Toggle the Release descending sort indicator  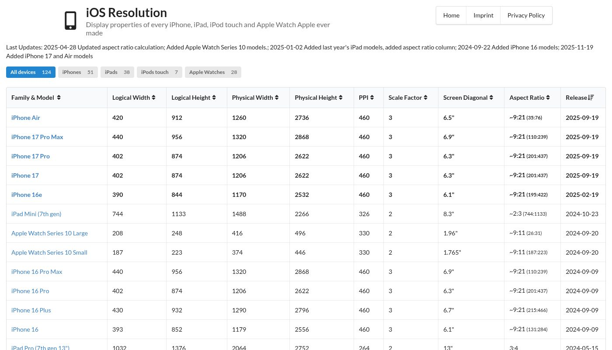591,98
